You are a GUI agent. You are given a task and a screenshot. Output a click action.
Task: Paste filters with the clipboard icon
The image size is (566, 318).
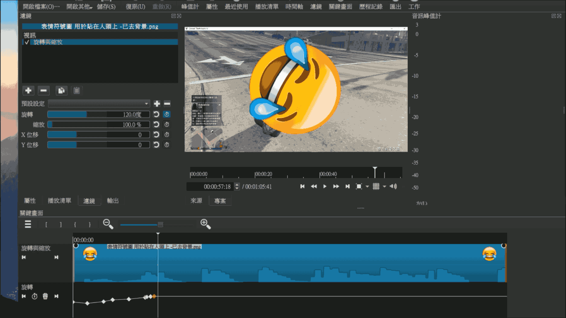pos(77,90)
